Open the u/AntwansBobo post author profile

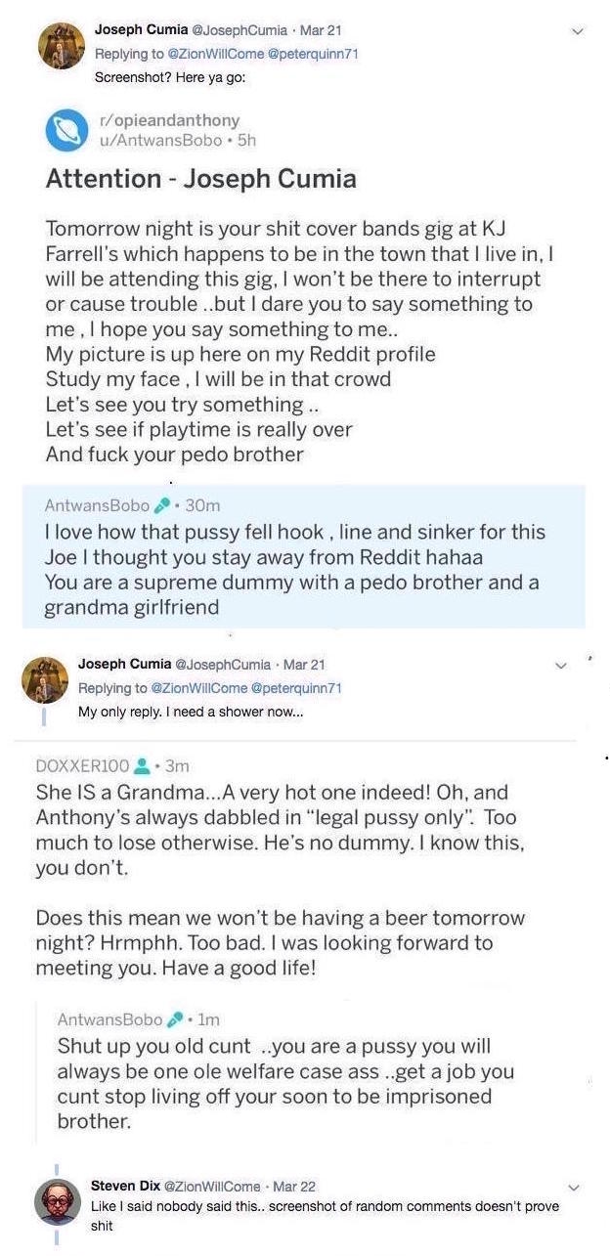[156, 141]
